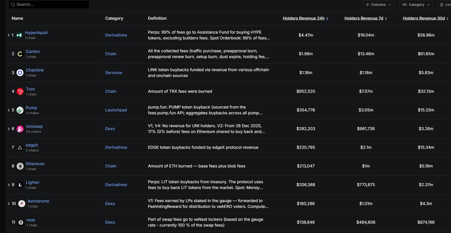Click the search magnifier icon
Screen dimensions: 451x233
12,5
